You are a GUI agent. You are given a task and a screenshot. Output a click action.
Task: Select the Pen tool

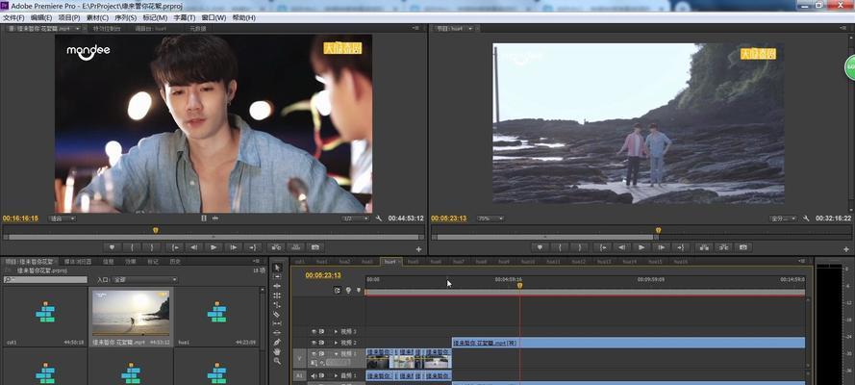click(x=277, y=342)
